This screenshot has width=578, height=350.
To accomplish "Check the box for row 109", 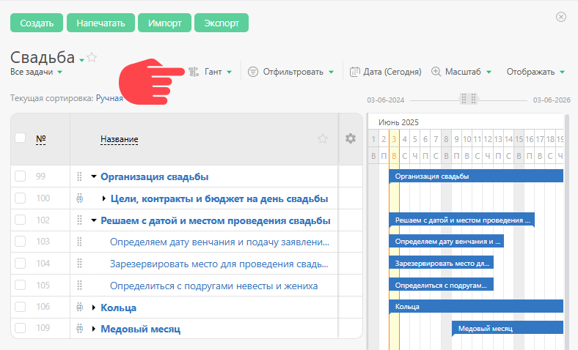I will coord(20,328).
